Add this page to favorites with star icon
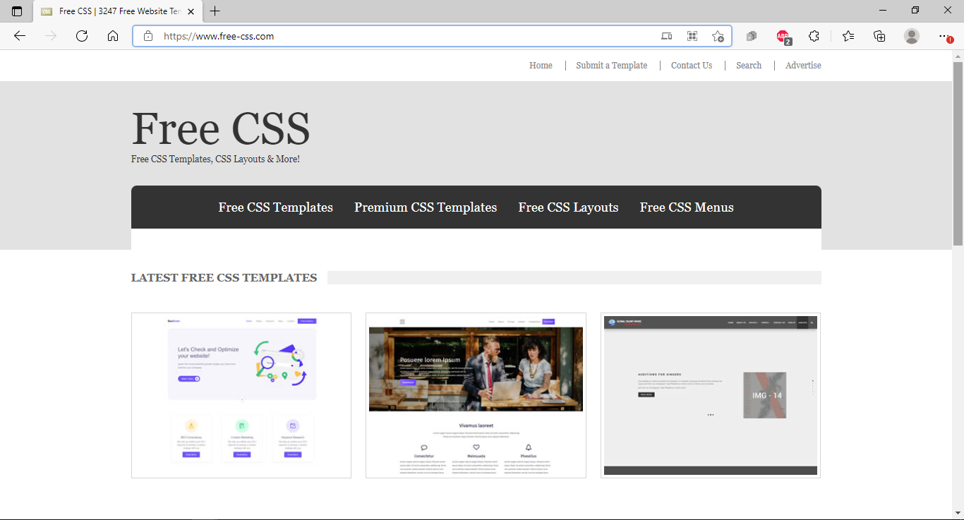This screenshot has height=520, width=964. 718,36
